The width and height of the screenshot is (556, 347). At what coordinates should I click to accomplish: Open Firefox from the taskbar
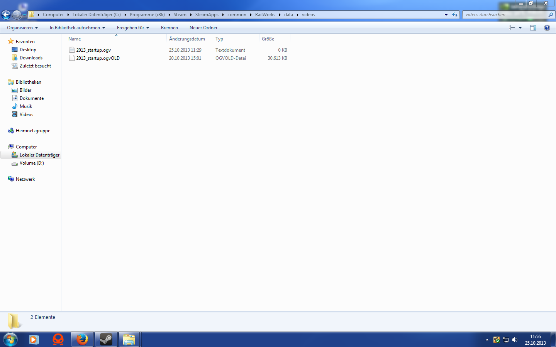coord(82,340)
